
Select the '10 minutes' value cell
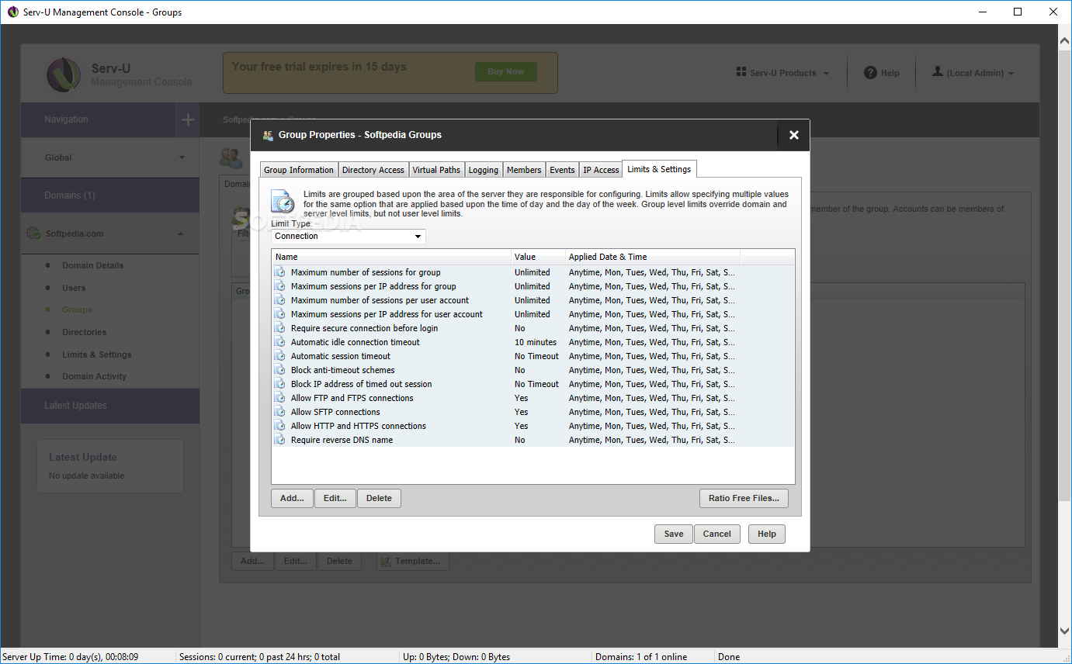tap(536, 342)
